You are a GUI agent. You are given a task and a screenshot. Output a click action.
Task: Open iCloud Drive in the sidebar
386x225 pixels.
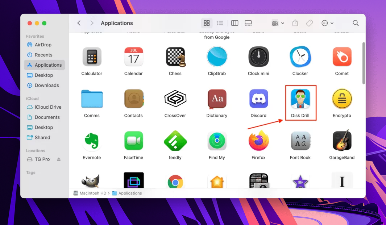[x=44, y=107]
